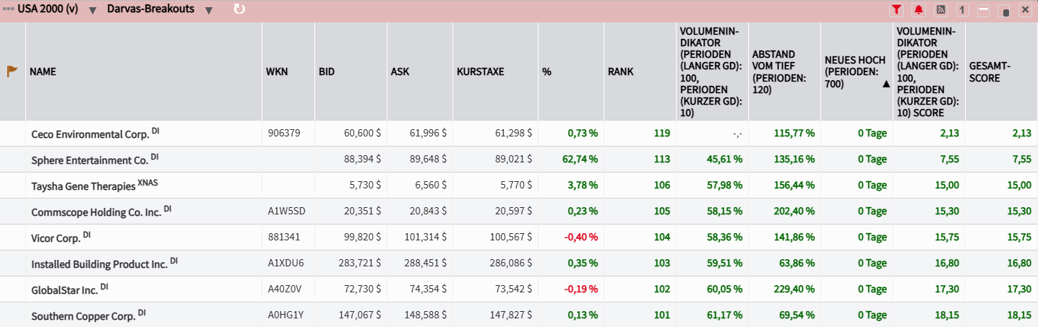Click the RSS feed icon

[x=940, y=10]
